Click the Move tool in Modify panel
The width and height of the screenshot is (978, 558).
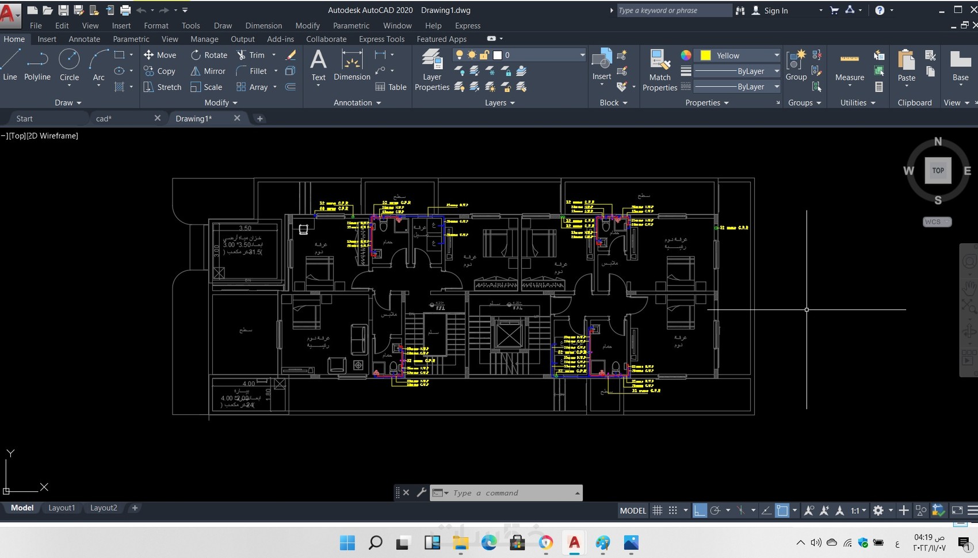(160, 55)
